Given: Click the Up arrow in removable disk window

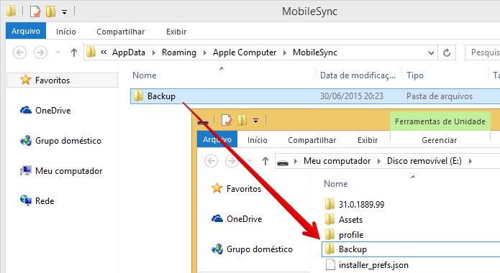Looking at the screenshot, I should coord(265,161).
